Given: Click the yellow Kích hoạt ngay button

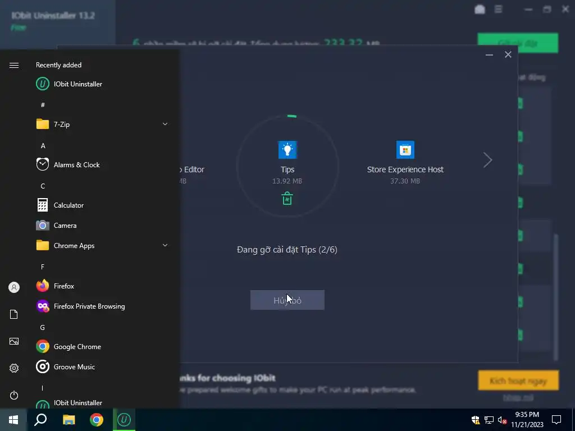Looking at the screenshot, I should 518,380.
